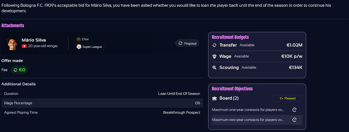Click Mário Silva's player portrait
Image resolution: width=349 pixels, height=132 pixels.
12,43
